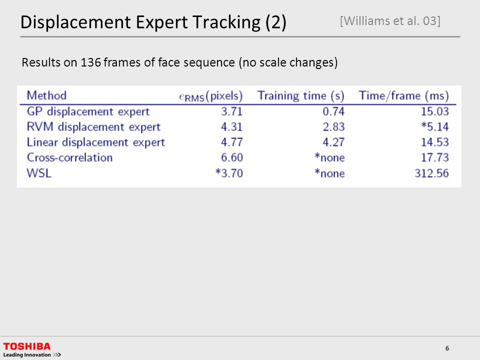Select the Training time (s) header

click(x=300, y=96)
